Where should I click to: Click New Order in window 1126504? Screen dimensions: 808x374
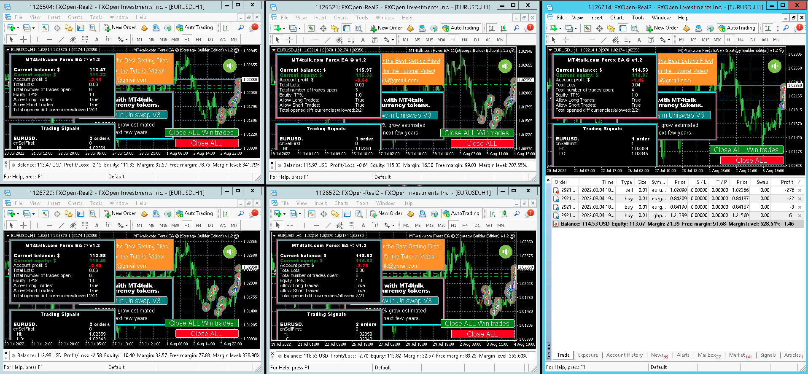(x=120, y=27)
